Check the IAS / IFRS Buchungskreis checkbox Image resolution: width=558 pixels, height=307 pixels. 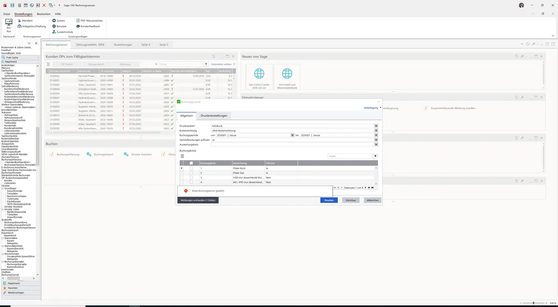click(191, 182)
